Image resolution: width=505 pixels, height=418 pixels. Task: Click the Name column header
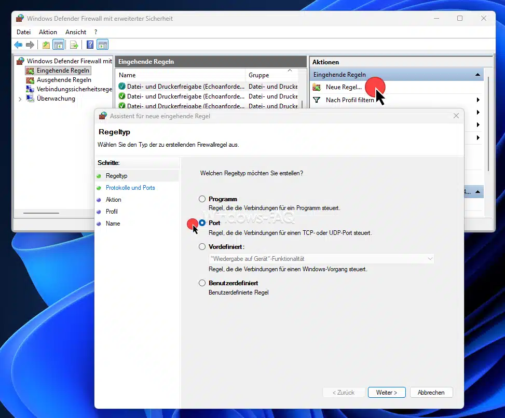181,75
